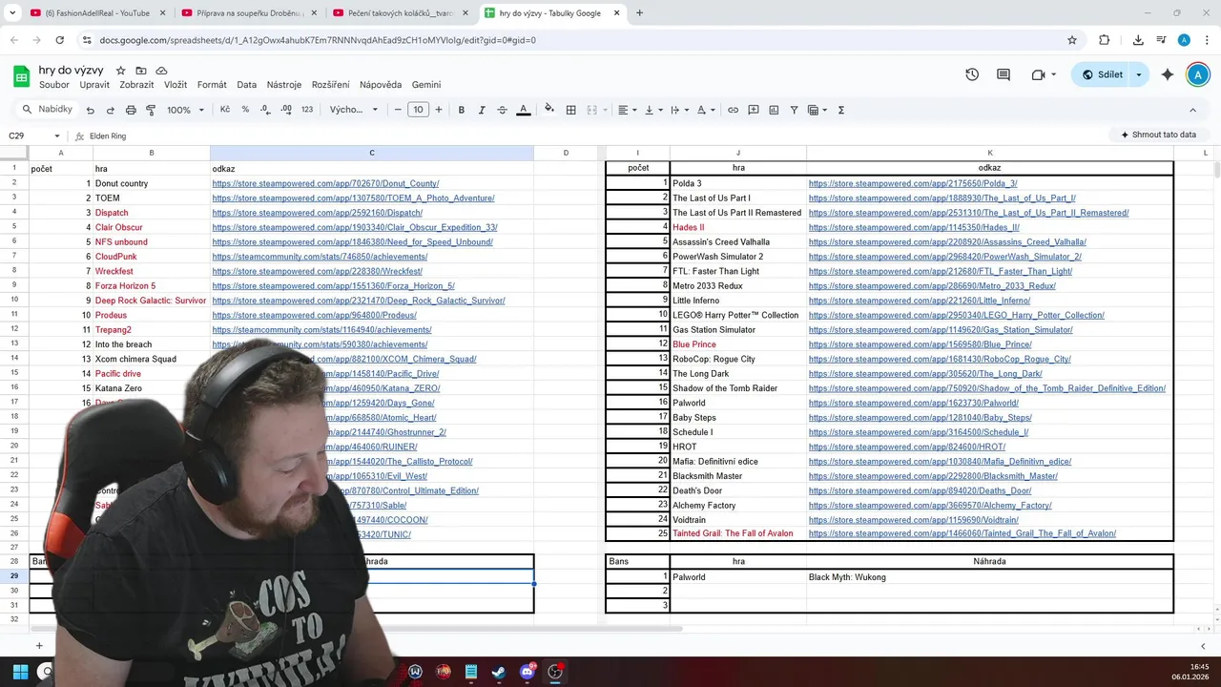Undo the last action in toolbar
The image size is (1221, 687).
(91, 110)
